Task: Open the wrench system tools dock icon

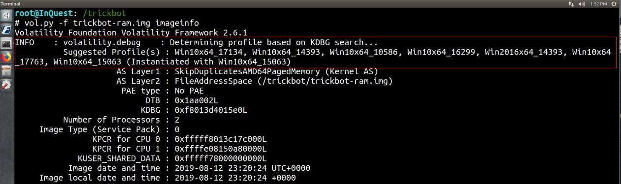Action: (6, 84)
